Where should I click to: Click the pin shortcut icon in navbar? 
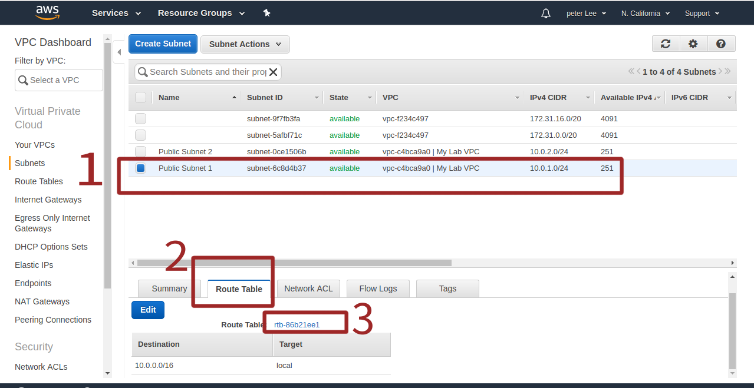click(266, 13)
